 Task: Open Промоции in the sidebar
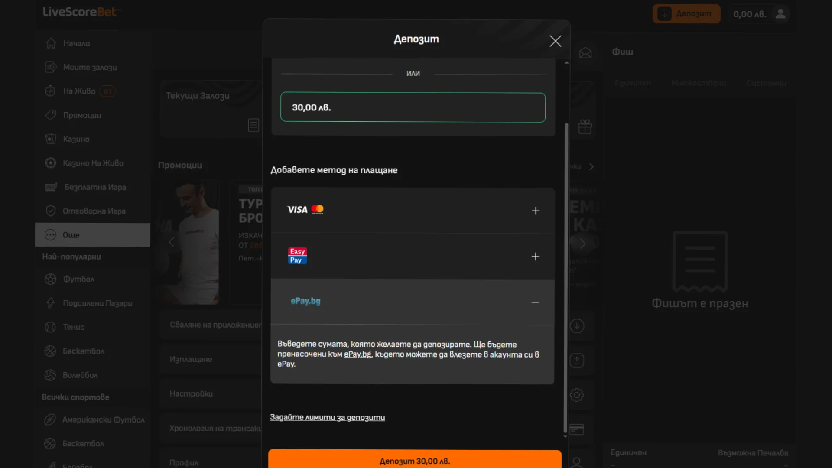point(92,115)
